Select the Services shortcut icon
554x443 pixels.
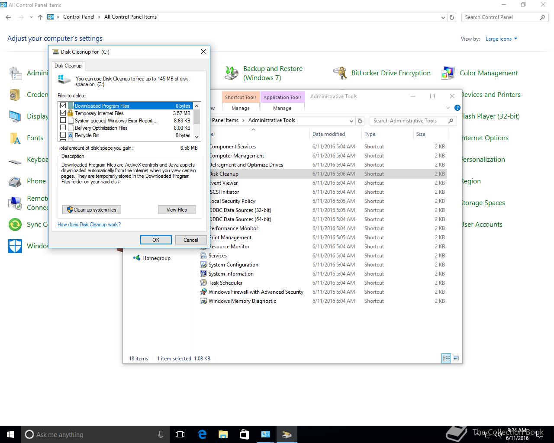click(x=203, y=256)
